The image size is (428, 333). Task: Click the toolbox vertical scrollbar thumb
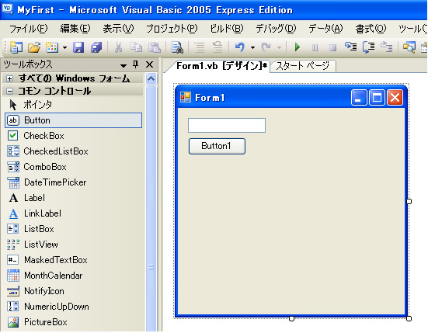click(151, 209)
